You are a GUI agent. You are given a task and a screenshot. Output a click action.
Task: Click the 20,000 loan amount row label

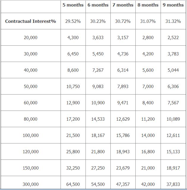coord(31,38)
